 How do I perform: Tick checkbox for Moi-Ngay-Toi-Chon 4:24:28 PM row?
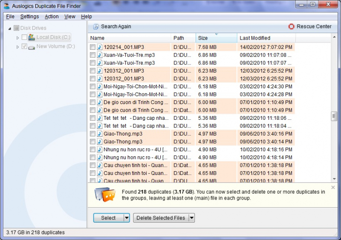[x=92, y=94]
